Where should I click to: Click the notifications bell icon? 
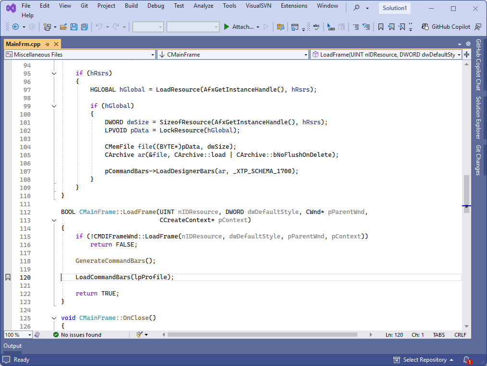[x=466, y=360]
